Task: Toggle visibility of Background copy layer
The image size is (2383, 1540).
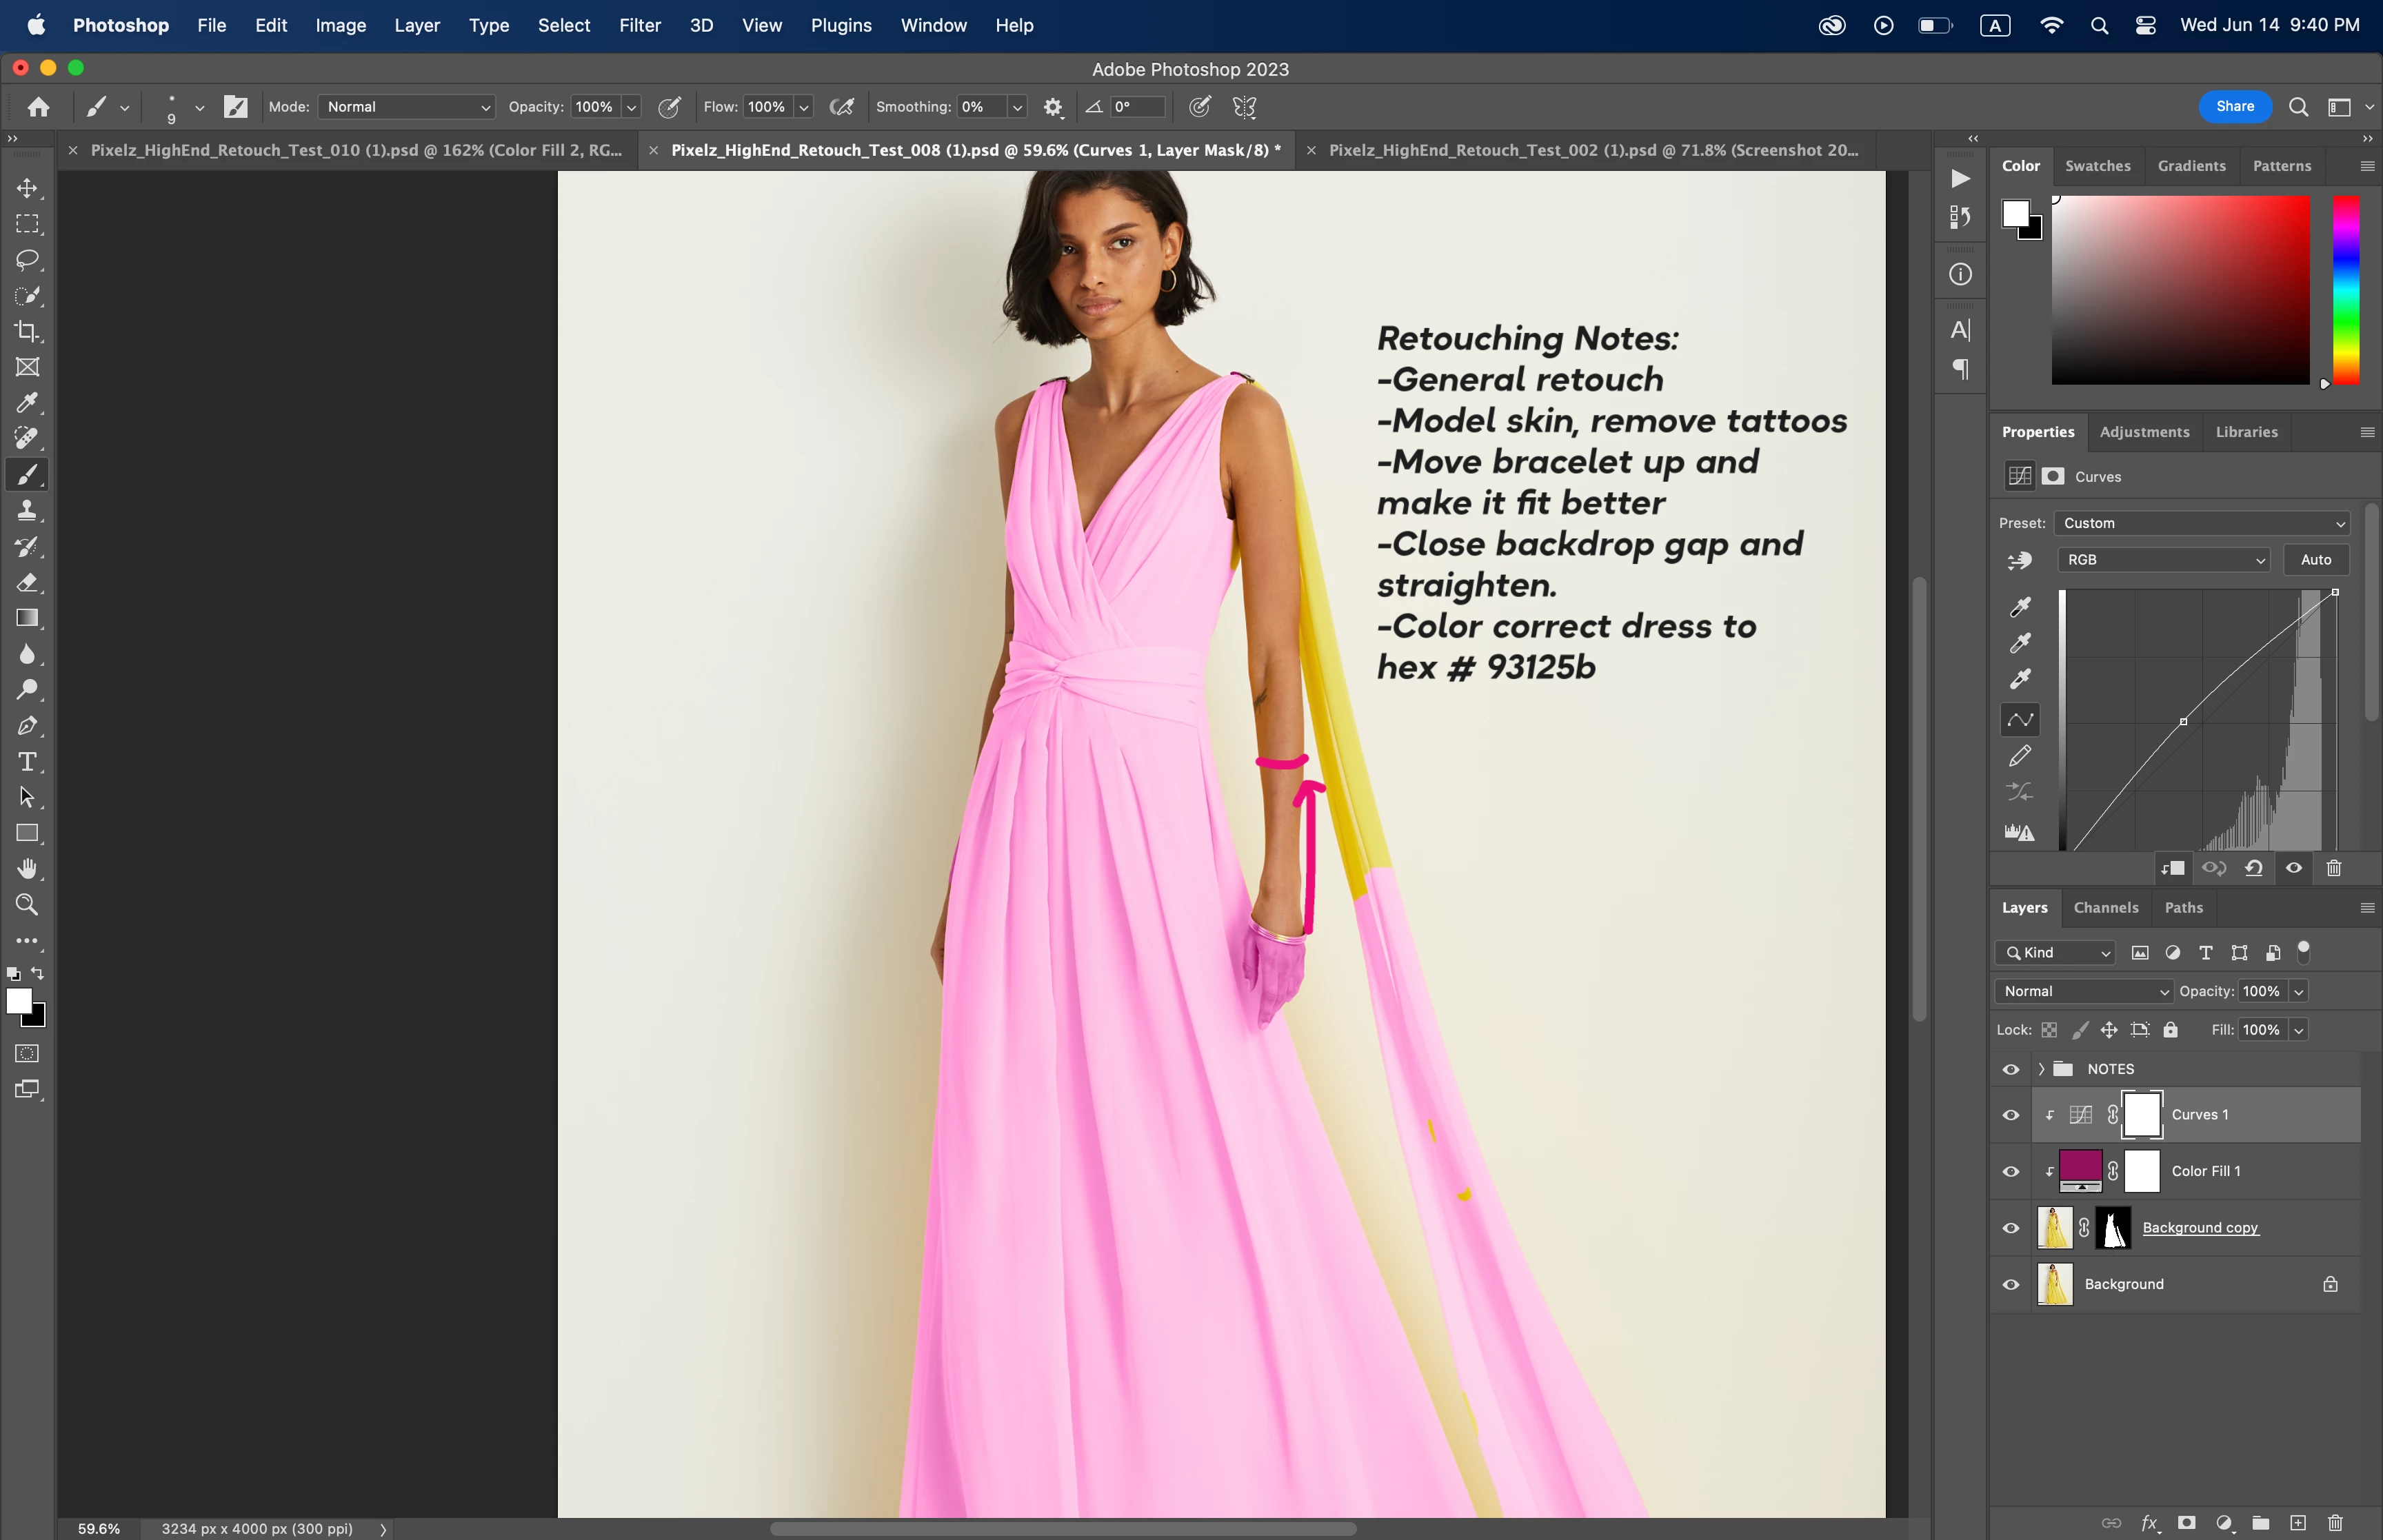Action: point(2010,1228)
